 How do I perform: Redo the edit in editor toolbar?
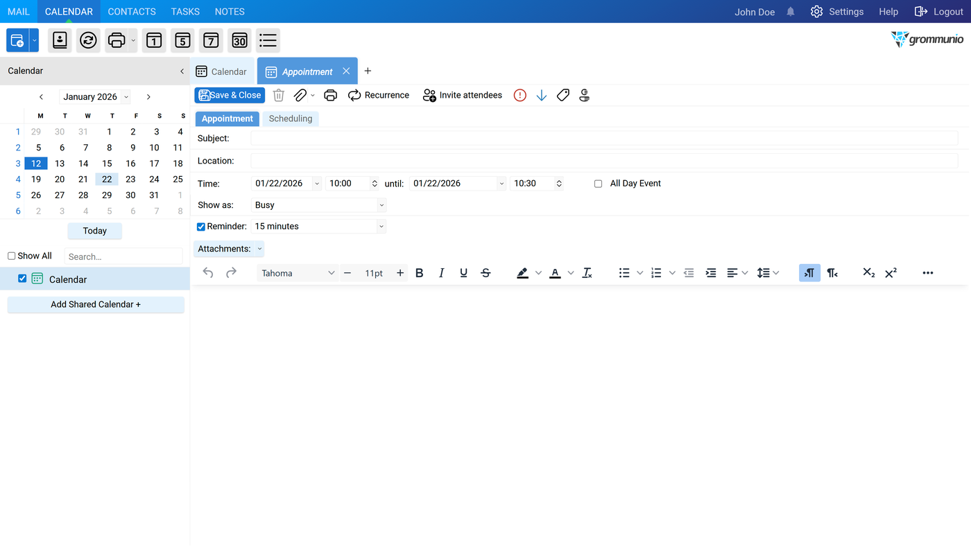(x=232, y=273)
